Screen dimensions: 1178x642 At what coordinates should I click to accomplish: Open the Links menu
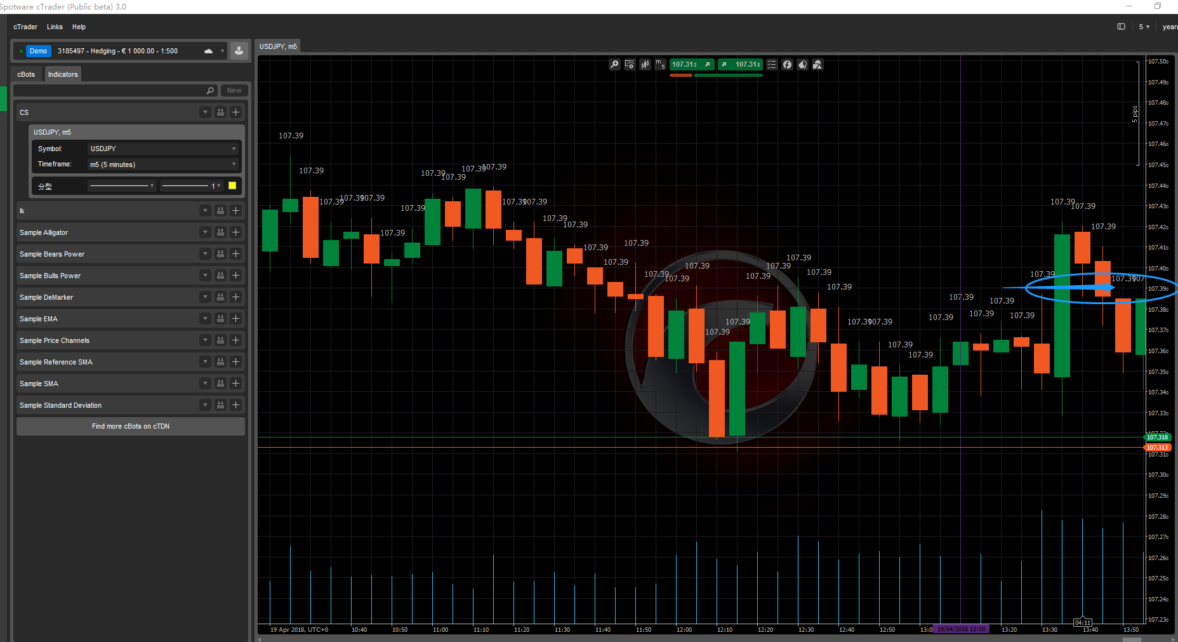pyautogui.click(x=55, y=27)
